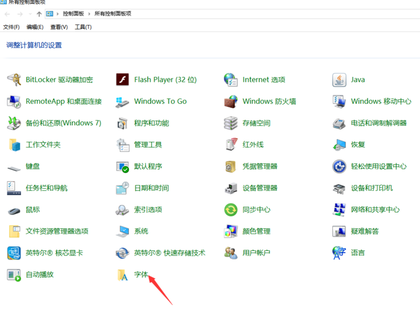Image resolution: width=420 pixels, height=313 pixels.
Task: Click the back navigation arrow
Action: pos(7,14)
